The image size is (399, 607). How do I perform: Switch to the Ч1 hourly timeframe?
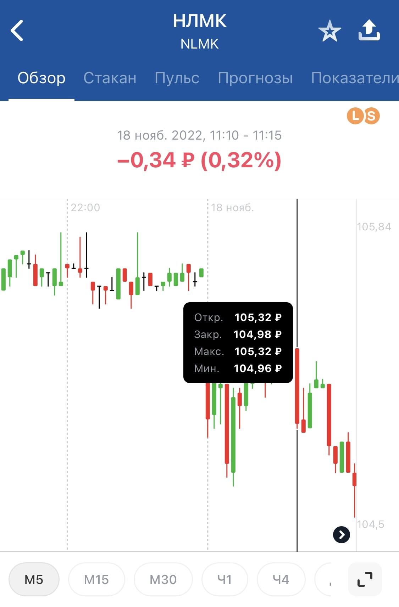[x=225, y=579]
